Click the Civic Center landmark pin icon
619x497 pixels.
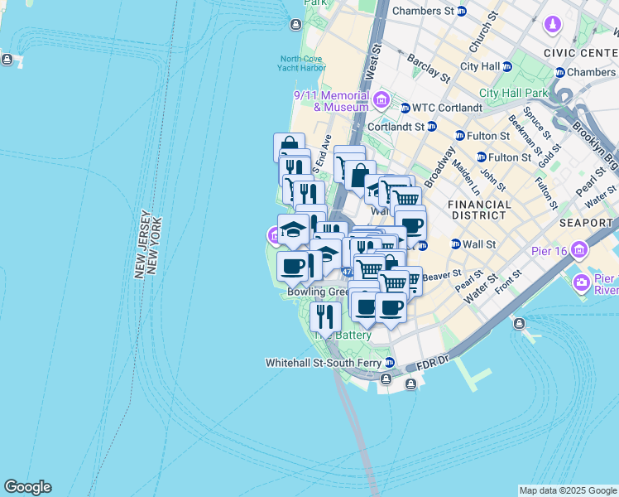click(552, 26)
